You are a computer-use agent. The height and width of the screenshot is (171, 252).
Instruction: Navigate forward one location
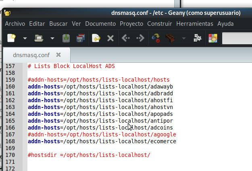(x=140, y=38)
